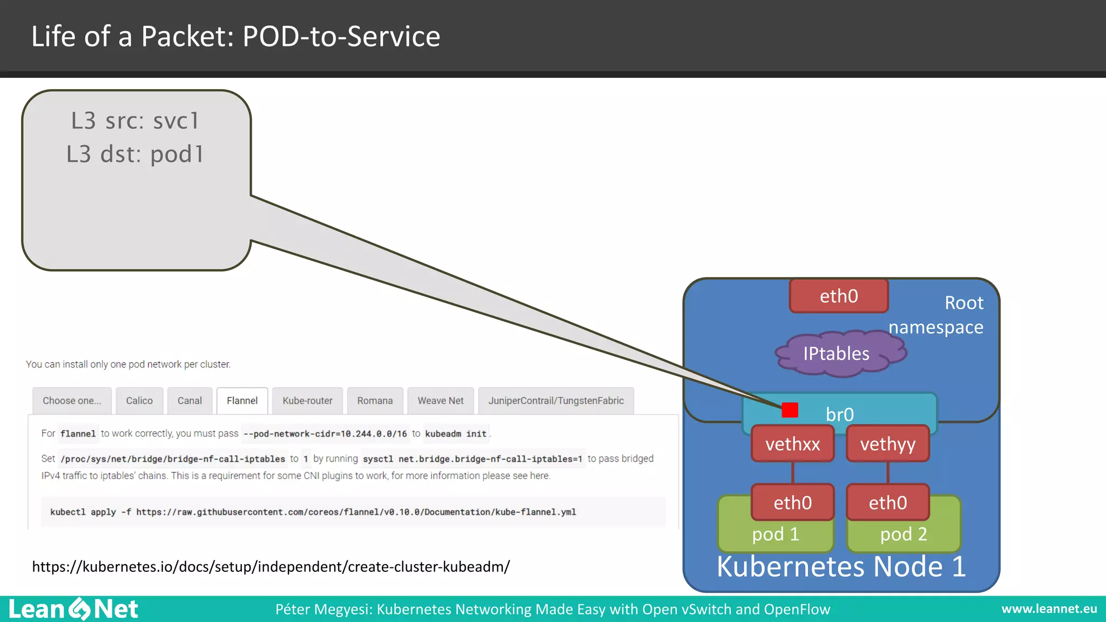Click the --pod-network-cidr=10.244.0.0/16 code
This screenshot has height=622, width=1106.
[x=325, y=434]
